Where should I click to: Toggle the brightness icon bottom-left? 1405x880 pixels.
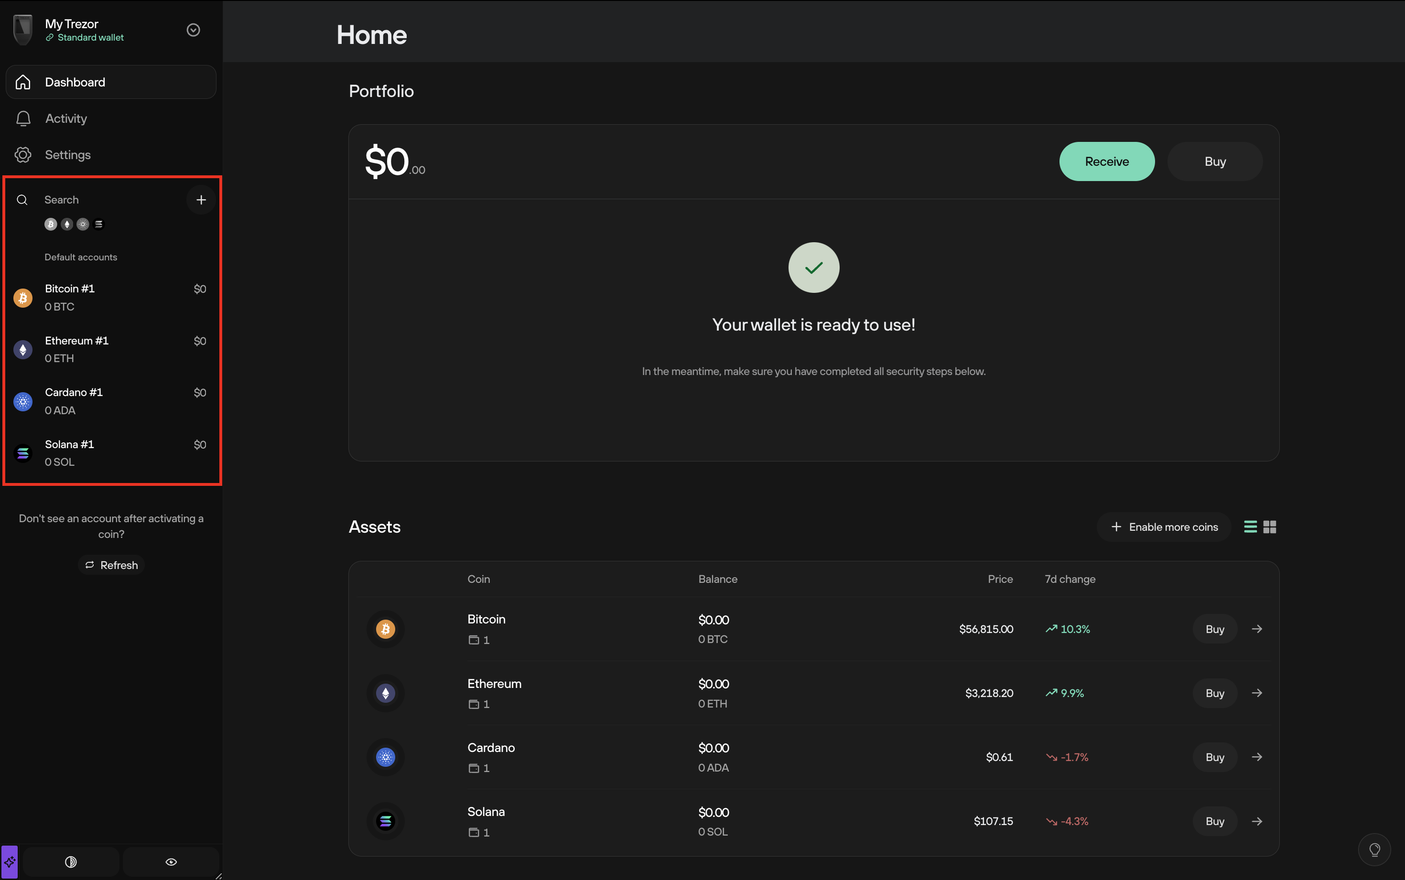pos(71,862)
